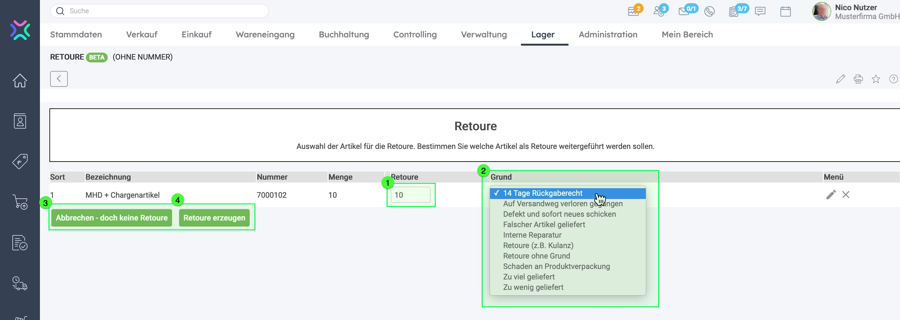Open the shopping cart sidebar icon
The height and width of the screenshot is (320, 900).
pos(20,202)
